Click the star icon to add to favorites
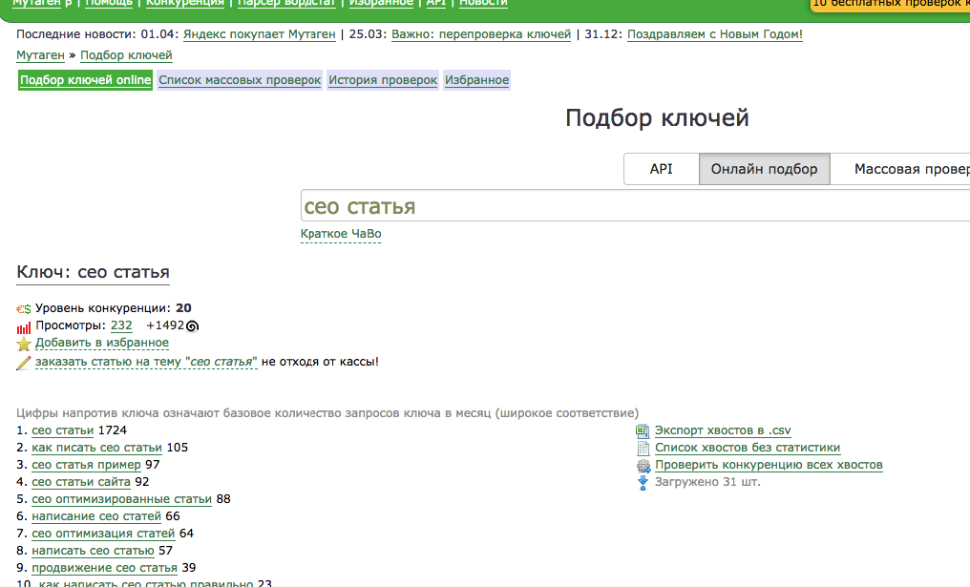 [23, 344]
